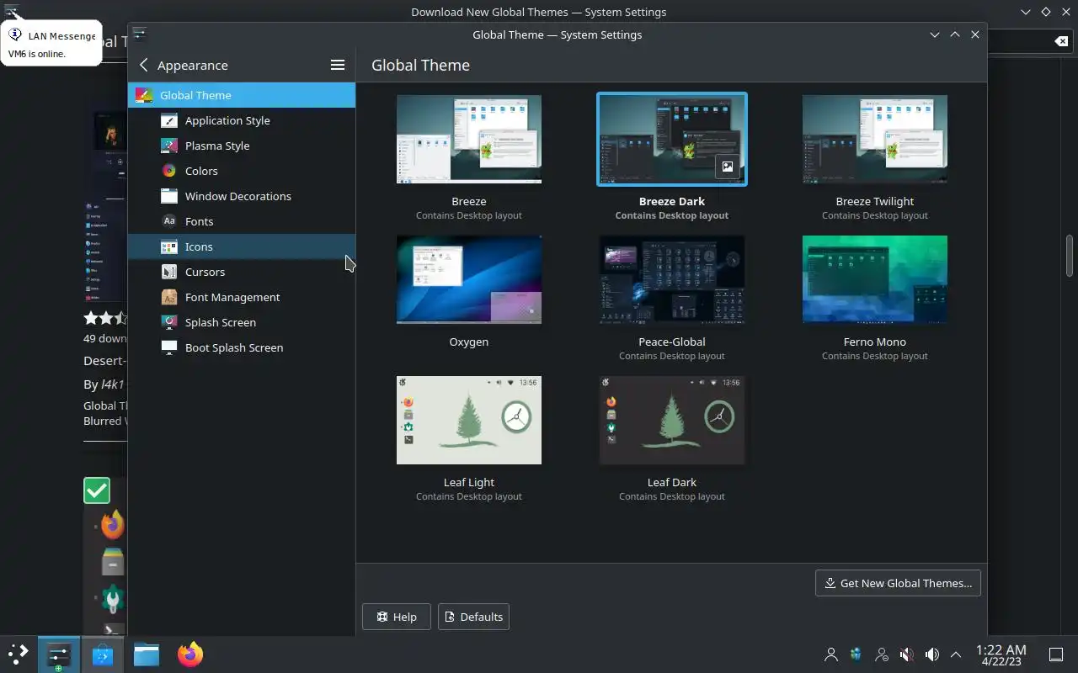Choose the Leaf Dark theme thumbnail
Viewport: 1078px width, 673px height.
(672, 420)
